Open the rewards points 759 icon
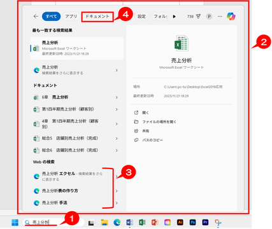 point(194,17)
